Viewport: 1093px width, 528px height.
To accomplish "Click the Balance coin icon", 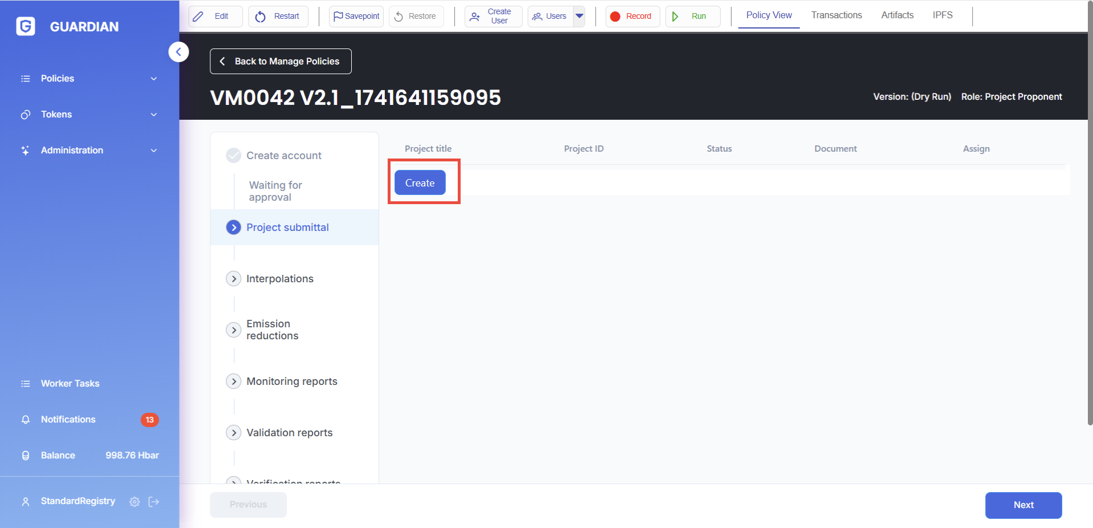I will 26,456.
